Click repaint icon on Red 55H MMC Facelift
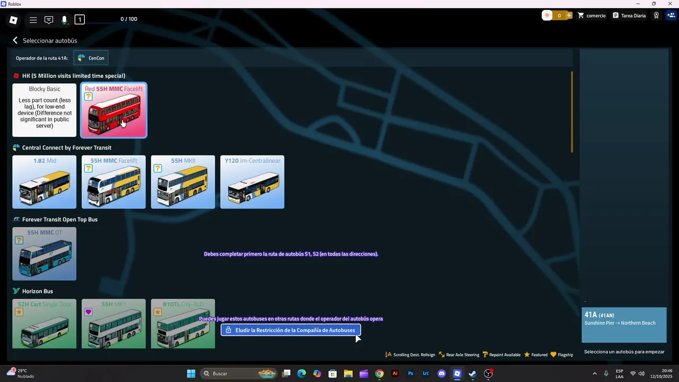679x382 pixels. pyautogui.click(x=89, y=97)
